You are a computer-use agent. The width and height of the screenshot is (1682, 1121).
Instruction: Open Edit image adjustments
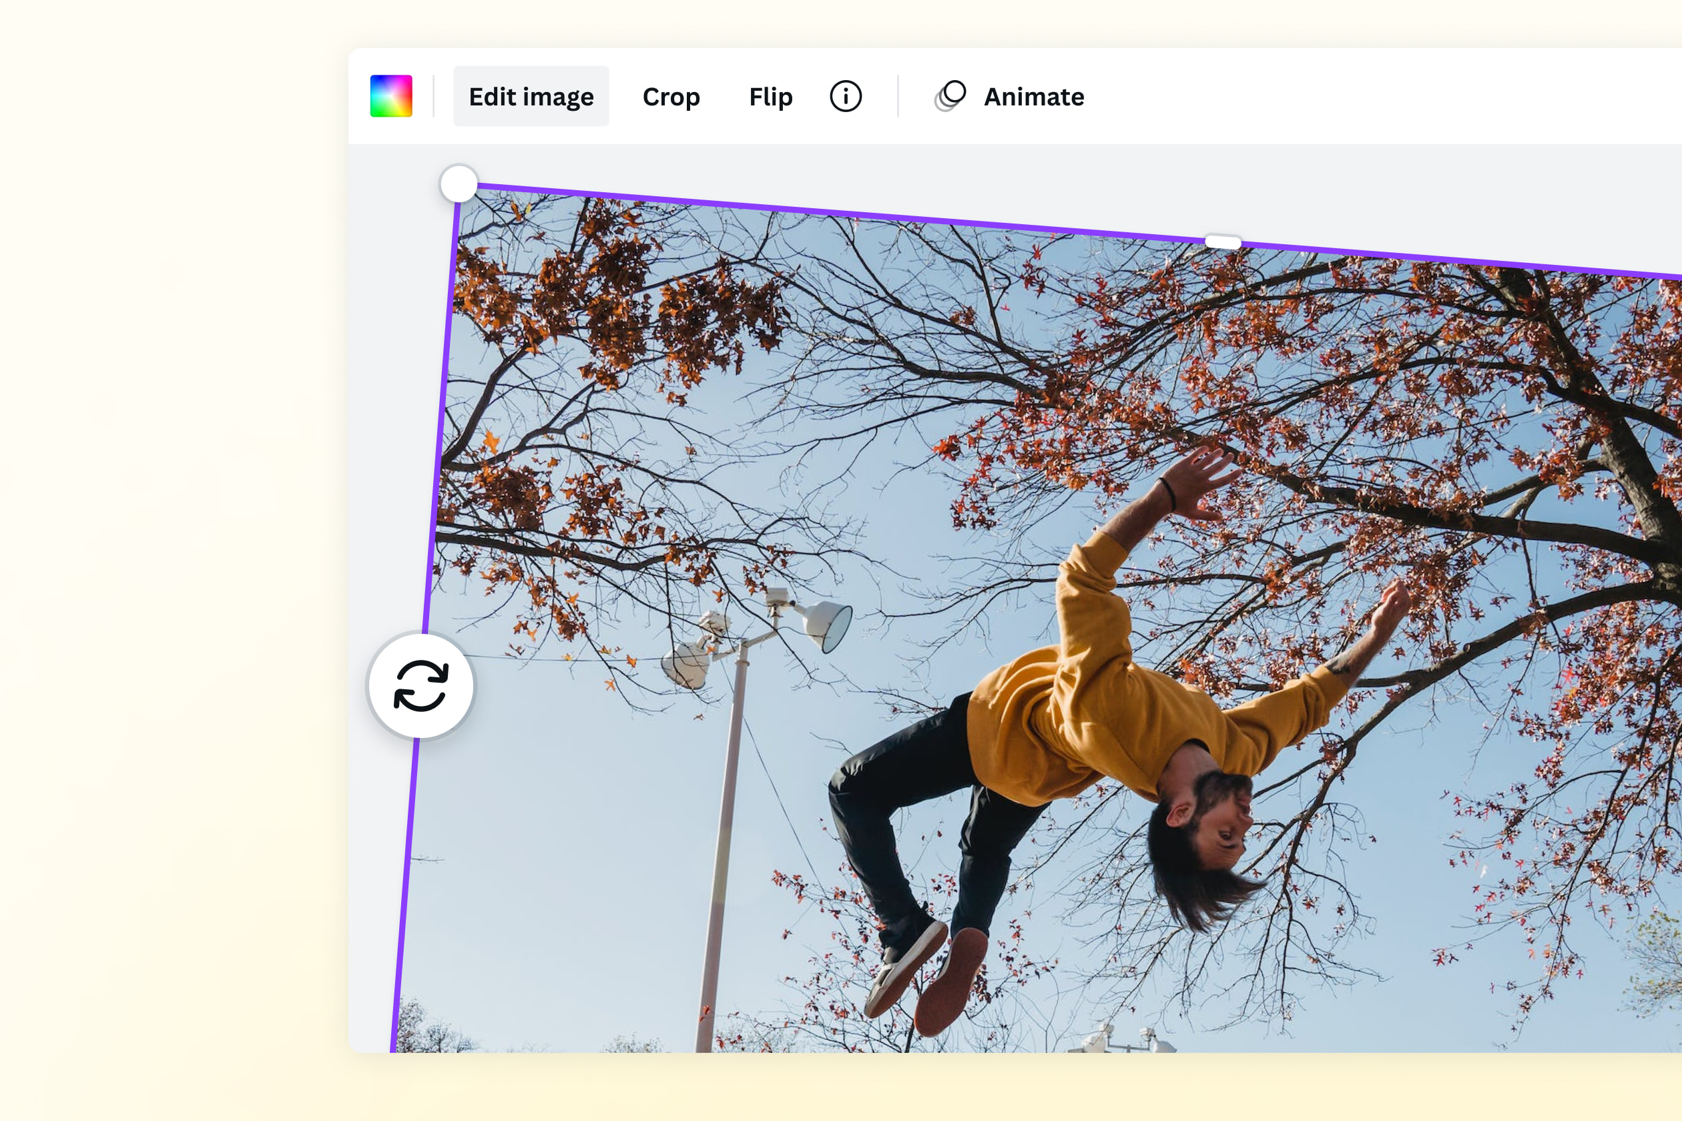pos(531,96)
